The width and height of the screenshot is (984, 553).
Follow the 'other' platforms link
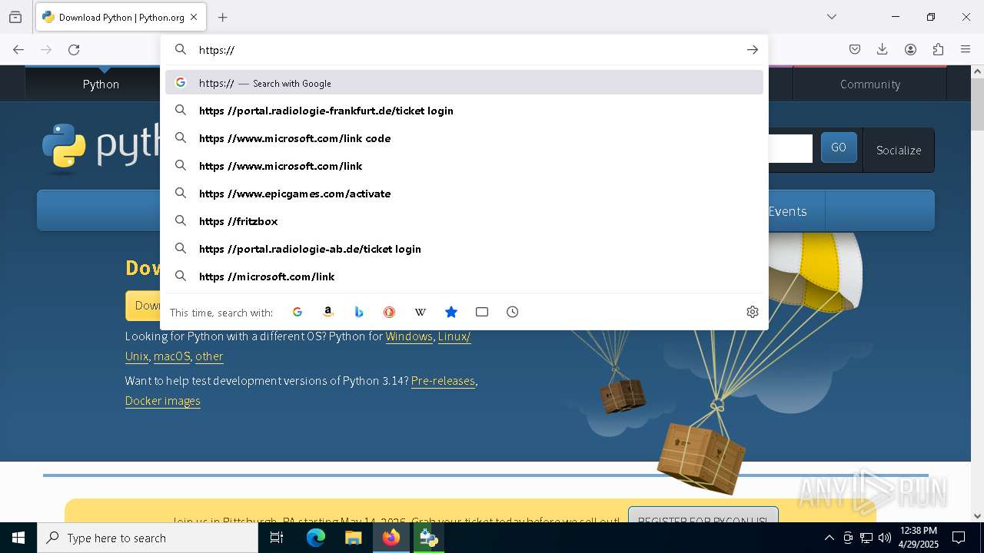coord(209,356)
